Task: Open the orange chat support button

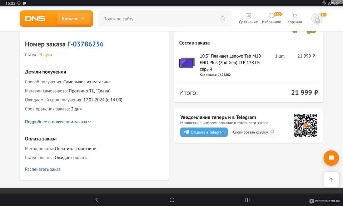Action: click(x=331, y=158)
